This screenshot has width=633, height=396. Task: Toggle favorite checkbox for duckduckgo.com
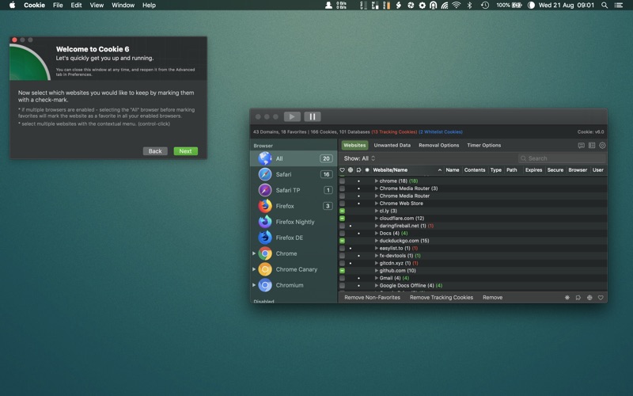tap(343, 241)
